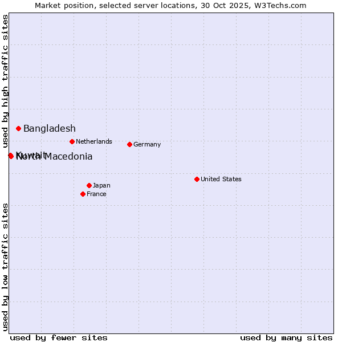This screenshot has width=342, height=342.
Task: Click the red dot for Netherlands
Action: click(x=72, y=142)
